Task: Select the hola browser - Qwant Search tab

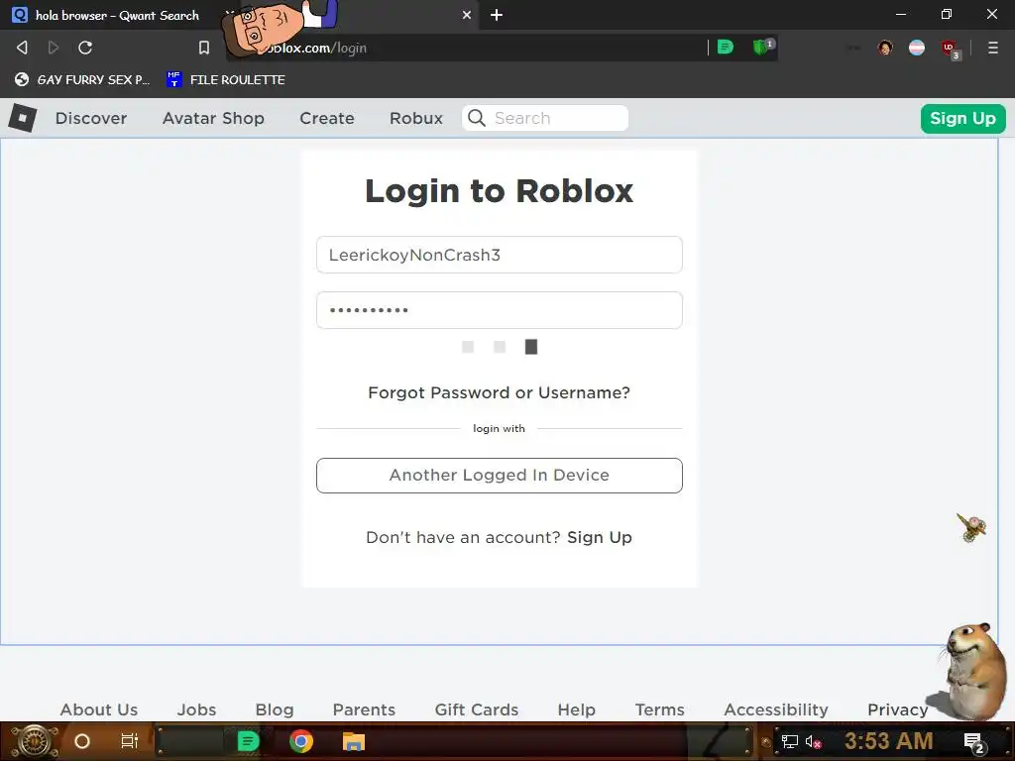Action: coord(117,15)
